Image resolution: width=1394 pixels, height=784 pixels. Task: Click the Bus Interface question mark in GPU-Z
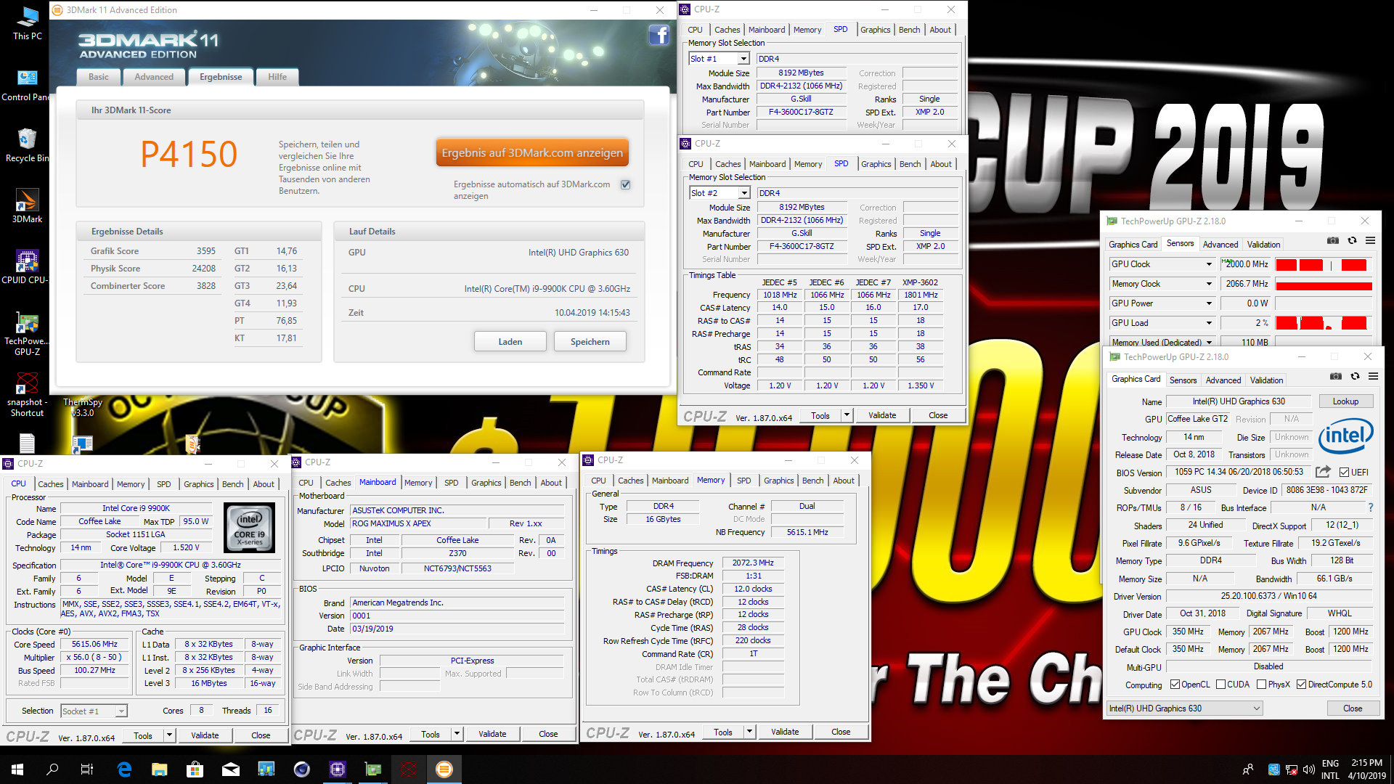point(1371,507)
